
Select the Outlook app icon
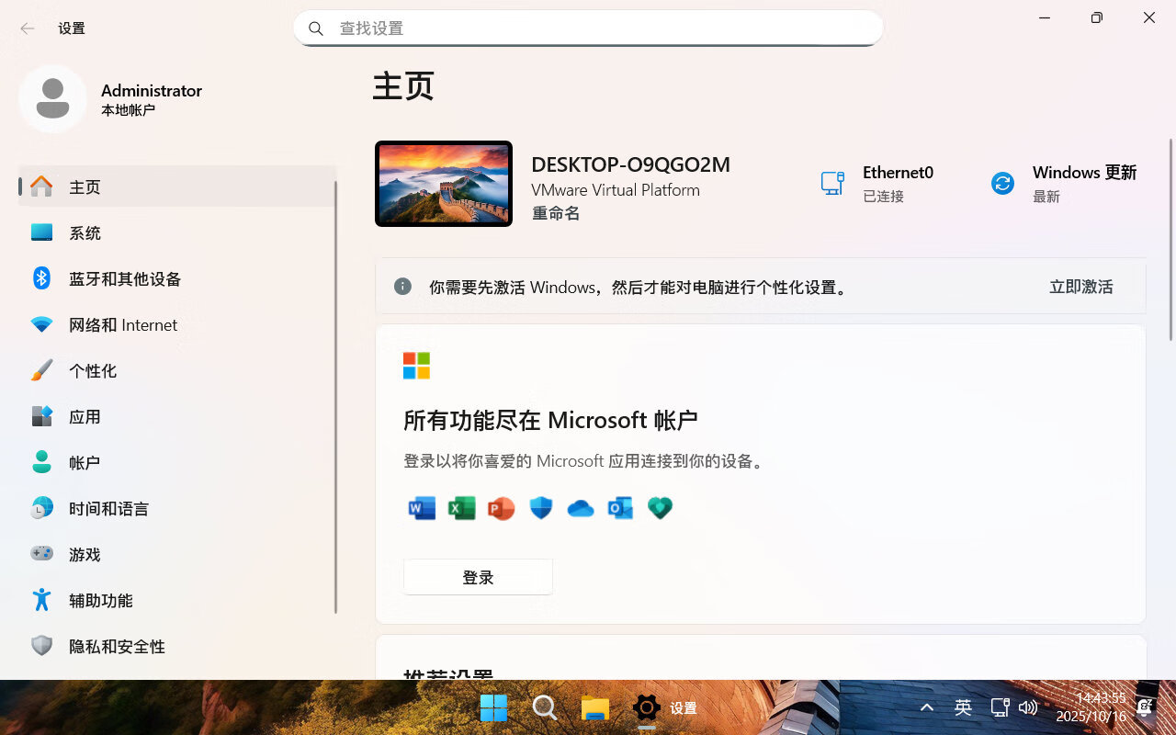(619, 507)
